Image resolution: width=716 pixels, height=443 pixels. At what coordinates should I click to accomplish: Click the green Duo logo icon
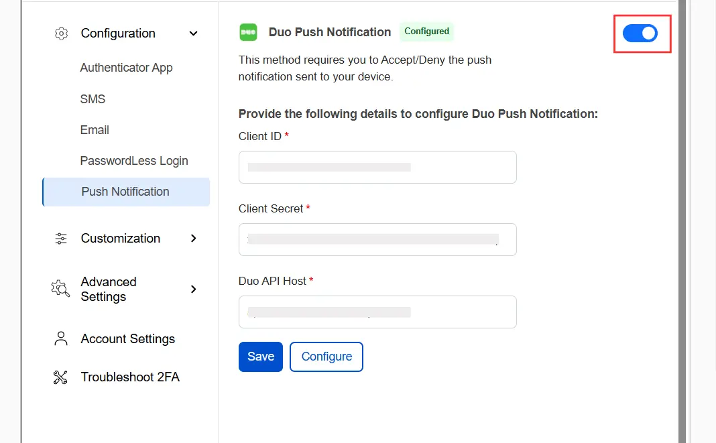click(249, 32)
